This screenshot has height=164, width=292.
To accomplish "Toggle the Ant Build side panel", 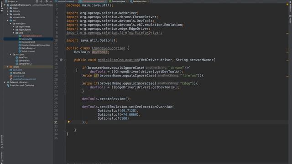I will tap(290, 6).
